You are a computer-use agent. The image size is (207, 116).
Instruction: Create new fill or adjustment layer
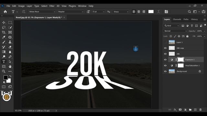(185, 110)
